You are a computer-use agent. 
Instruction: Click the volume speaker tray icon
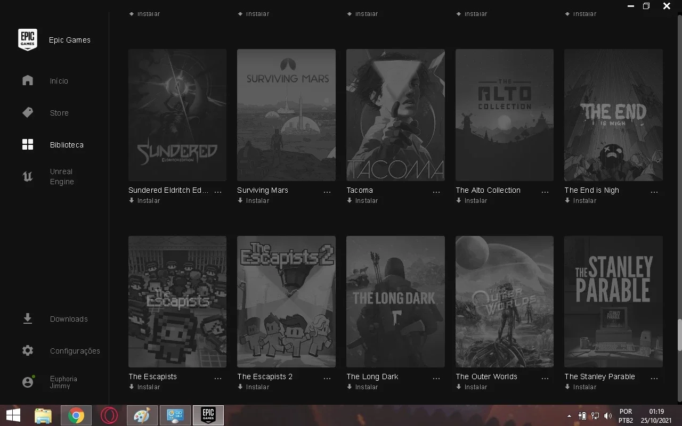608,416
